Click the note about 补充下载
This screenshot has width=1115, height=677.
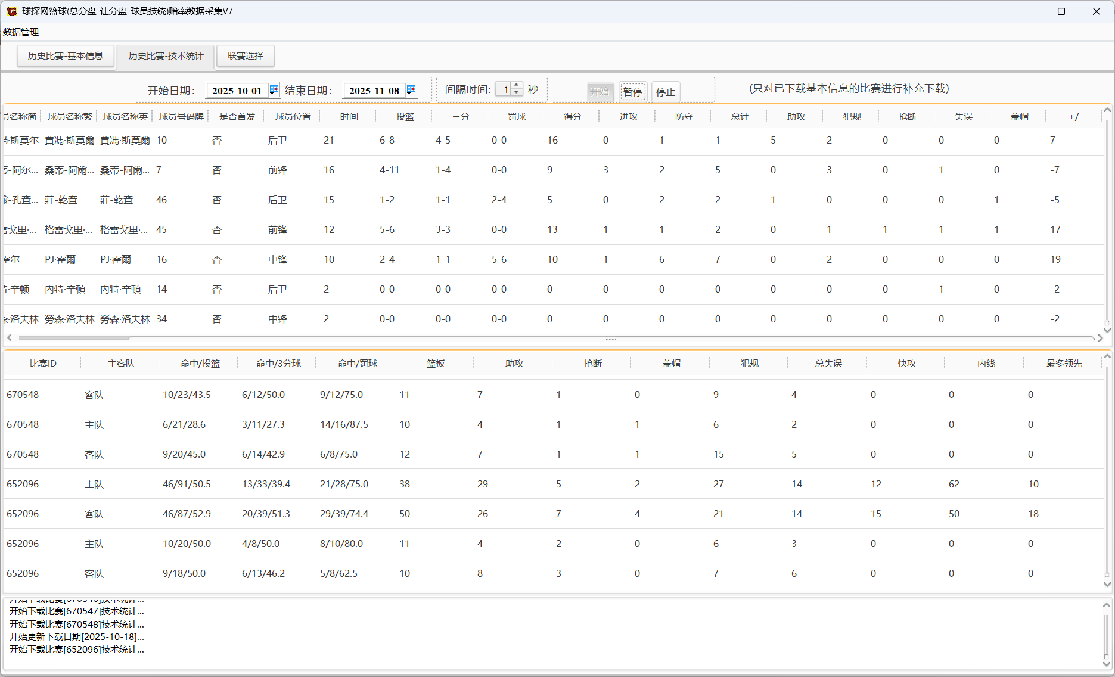pyautogui.click(x=849, y=89)
